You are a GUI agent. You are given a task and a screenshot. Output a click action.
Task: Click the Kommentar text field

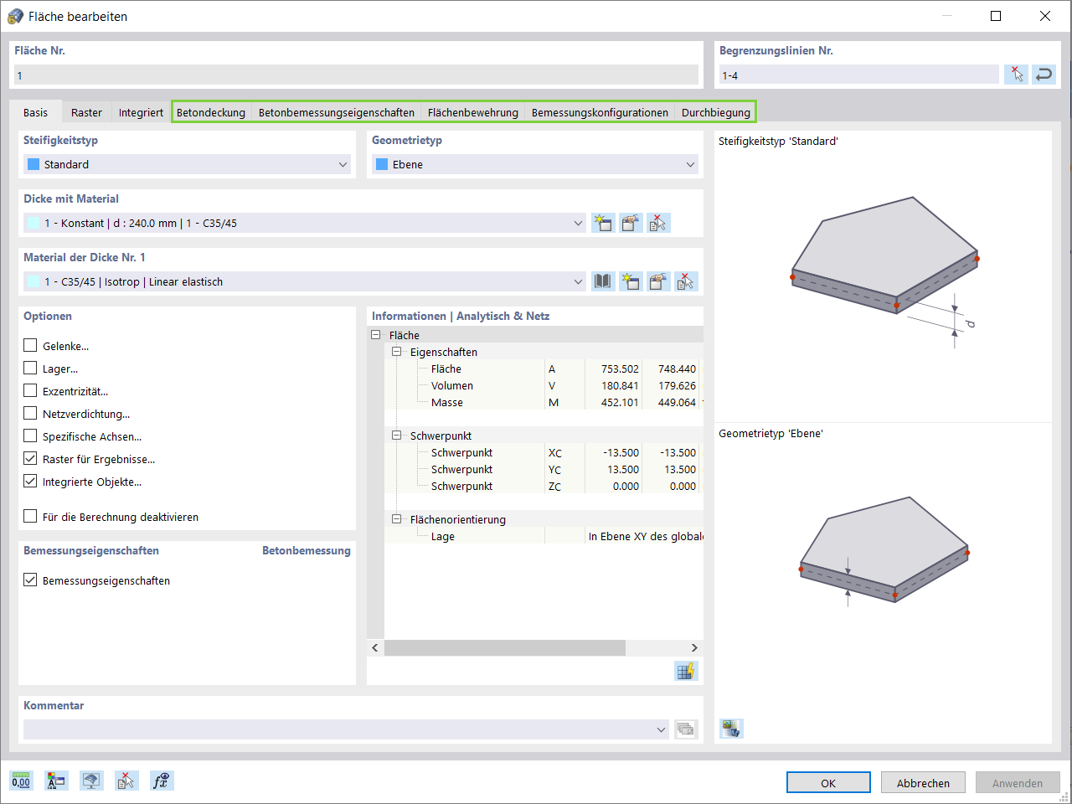338,729
